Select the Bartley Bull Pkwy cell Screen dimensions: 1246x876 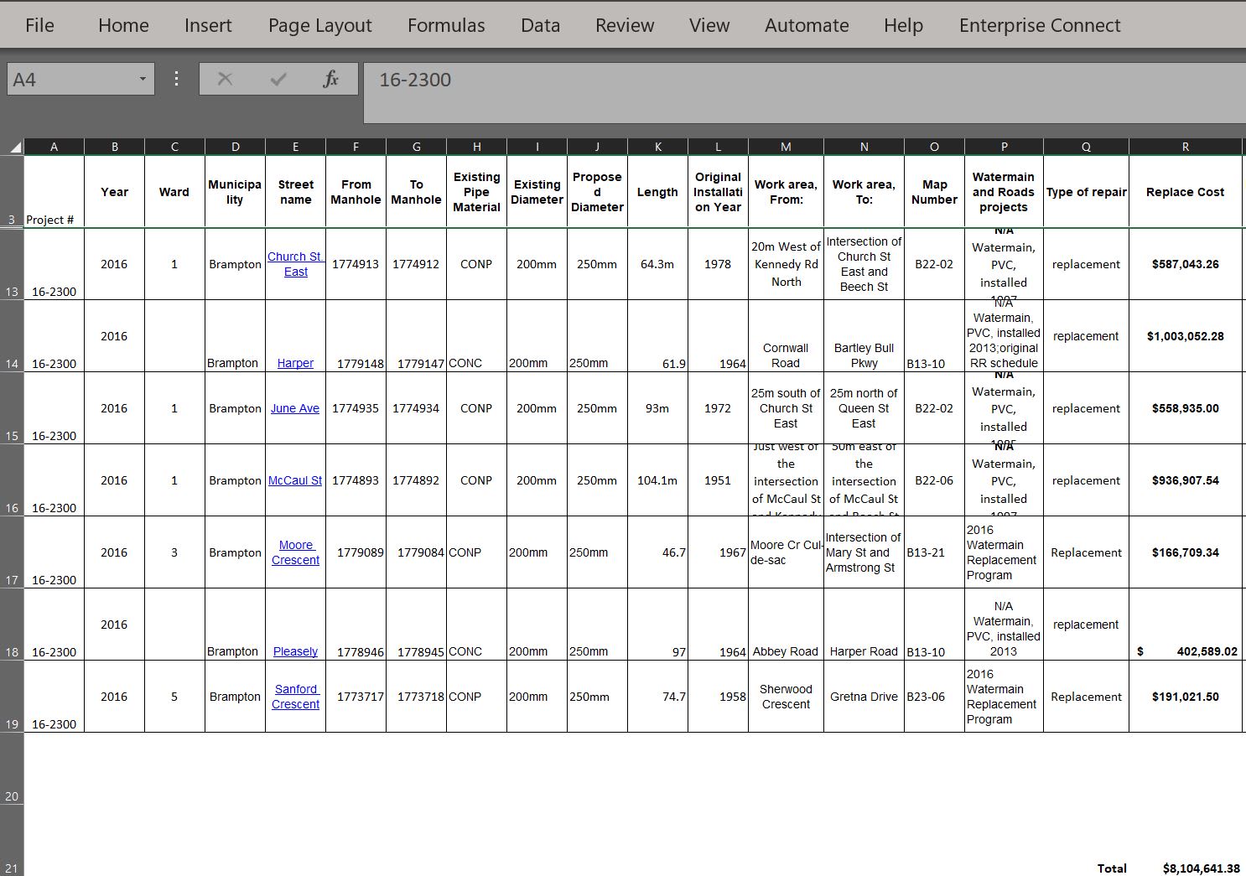point(864,336)
